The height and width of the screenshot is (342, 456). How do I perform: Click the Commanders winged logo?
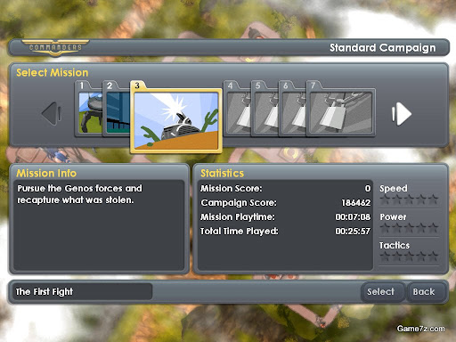[x=55, y=47]
